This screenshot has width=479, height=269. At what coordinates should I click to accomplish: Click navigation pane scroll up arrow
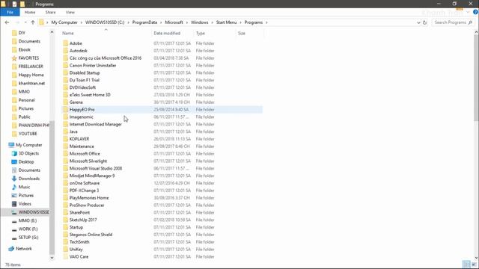[52, 32]
